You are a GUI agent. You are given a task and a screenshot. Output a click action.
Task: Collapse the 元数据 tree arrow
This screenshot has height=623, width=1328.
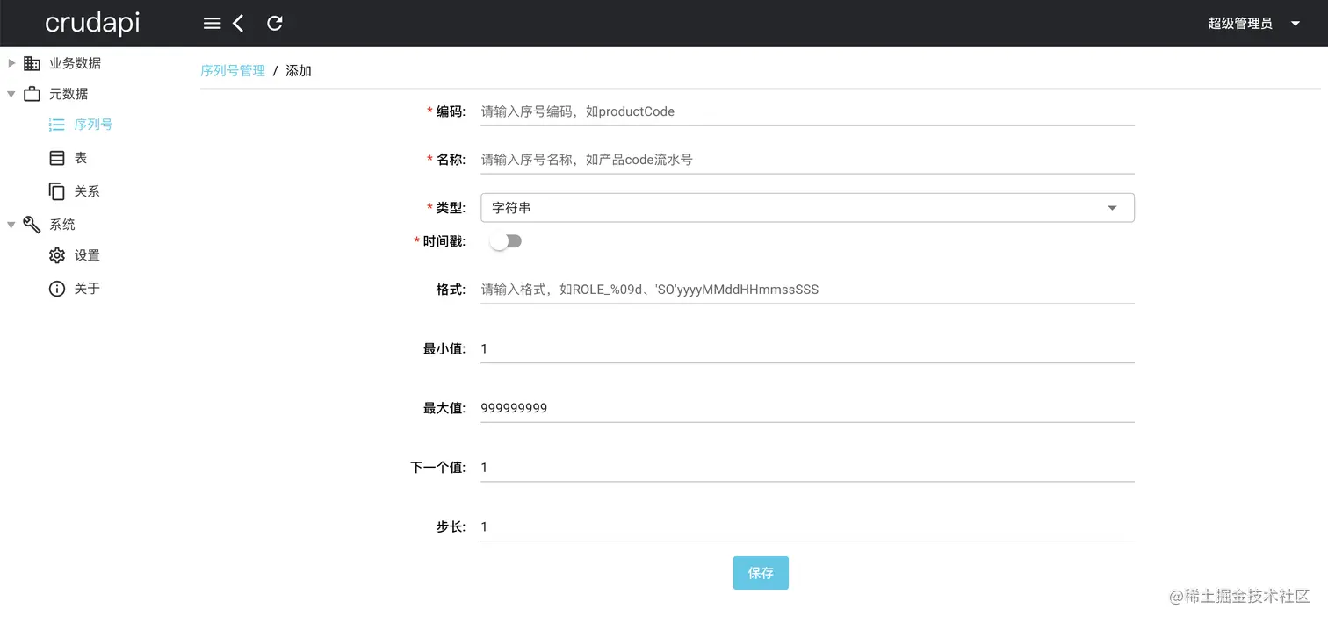point(11,94)
